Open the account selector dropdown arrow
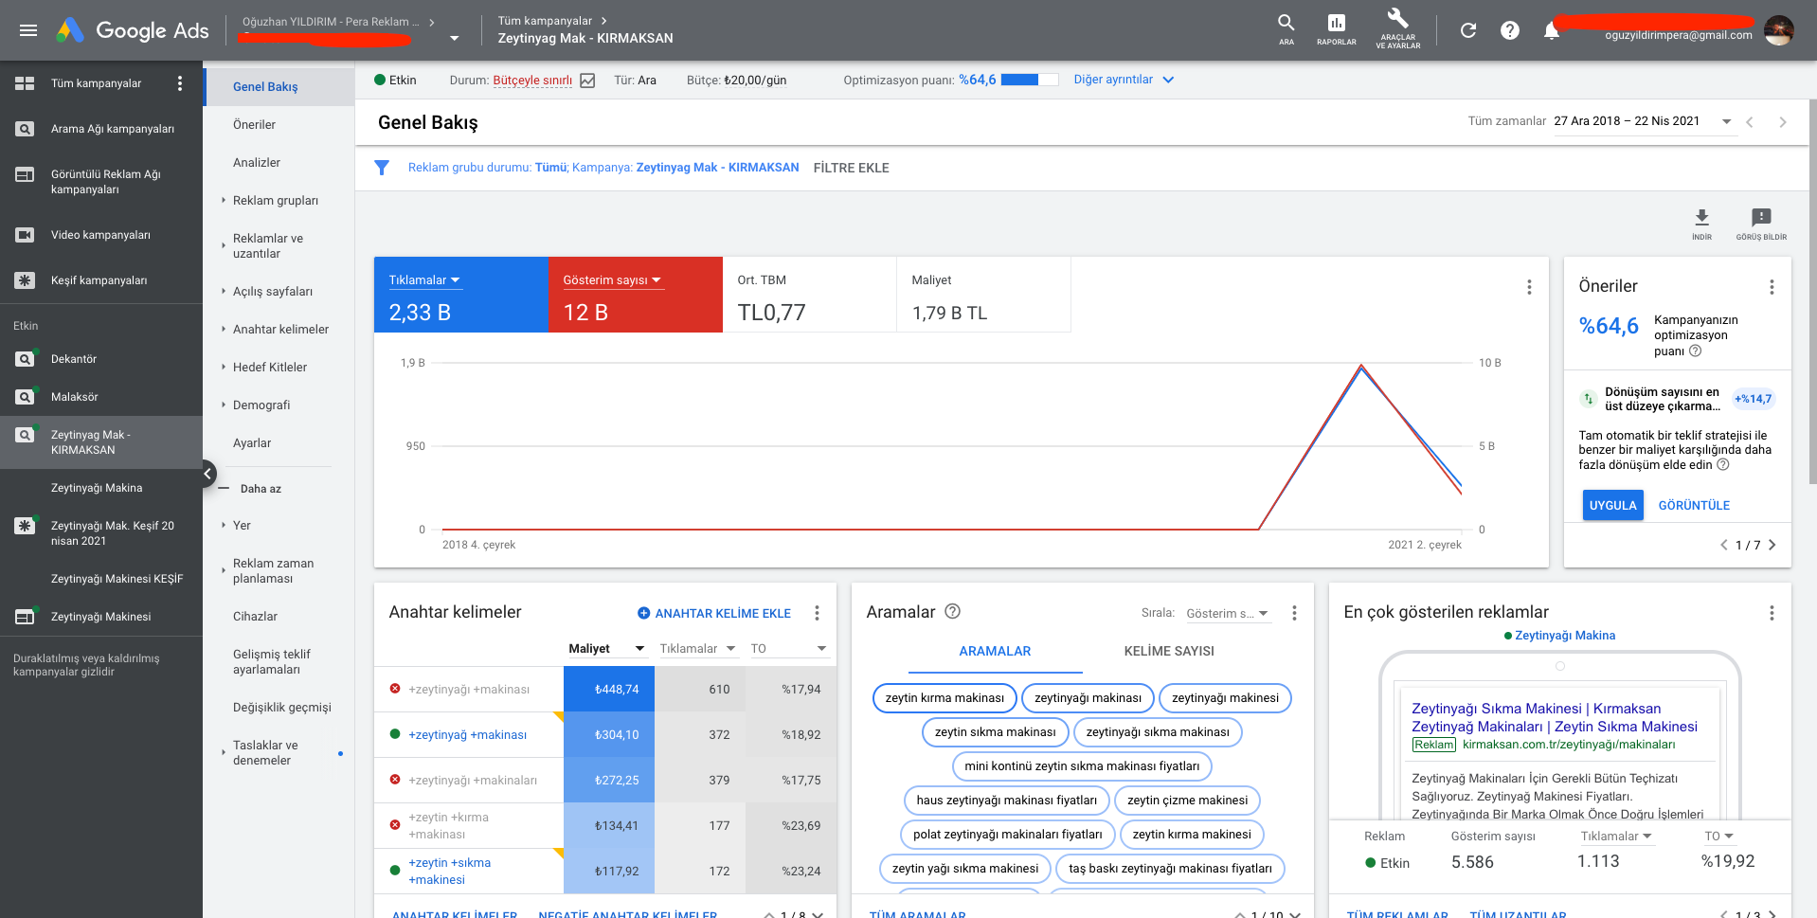This screenshot has height=918, width=1817. 454,39
